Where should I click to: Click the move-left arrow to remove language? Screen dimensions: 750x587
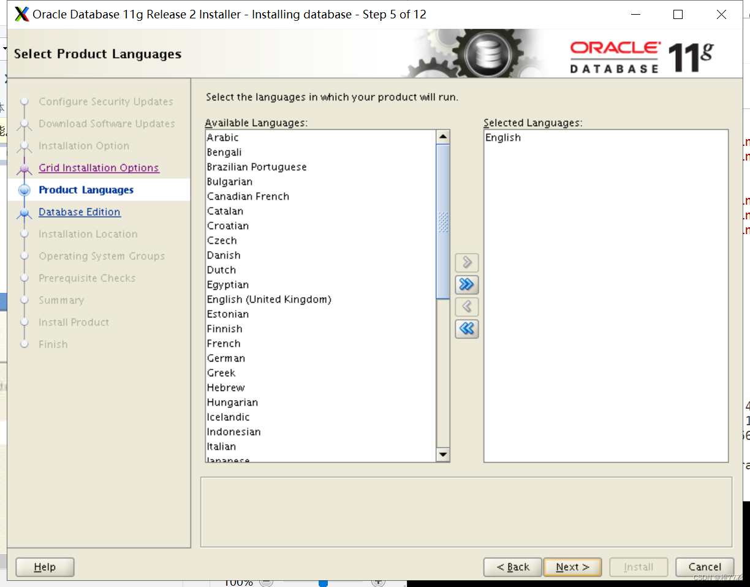coord(466,306)
